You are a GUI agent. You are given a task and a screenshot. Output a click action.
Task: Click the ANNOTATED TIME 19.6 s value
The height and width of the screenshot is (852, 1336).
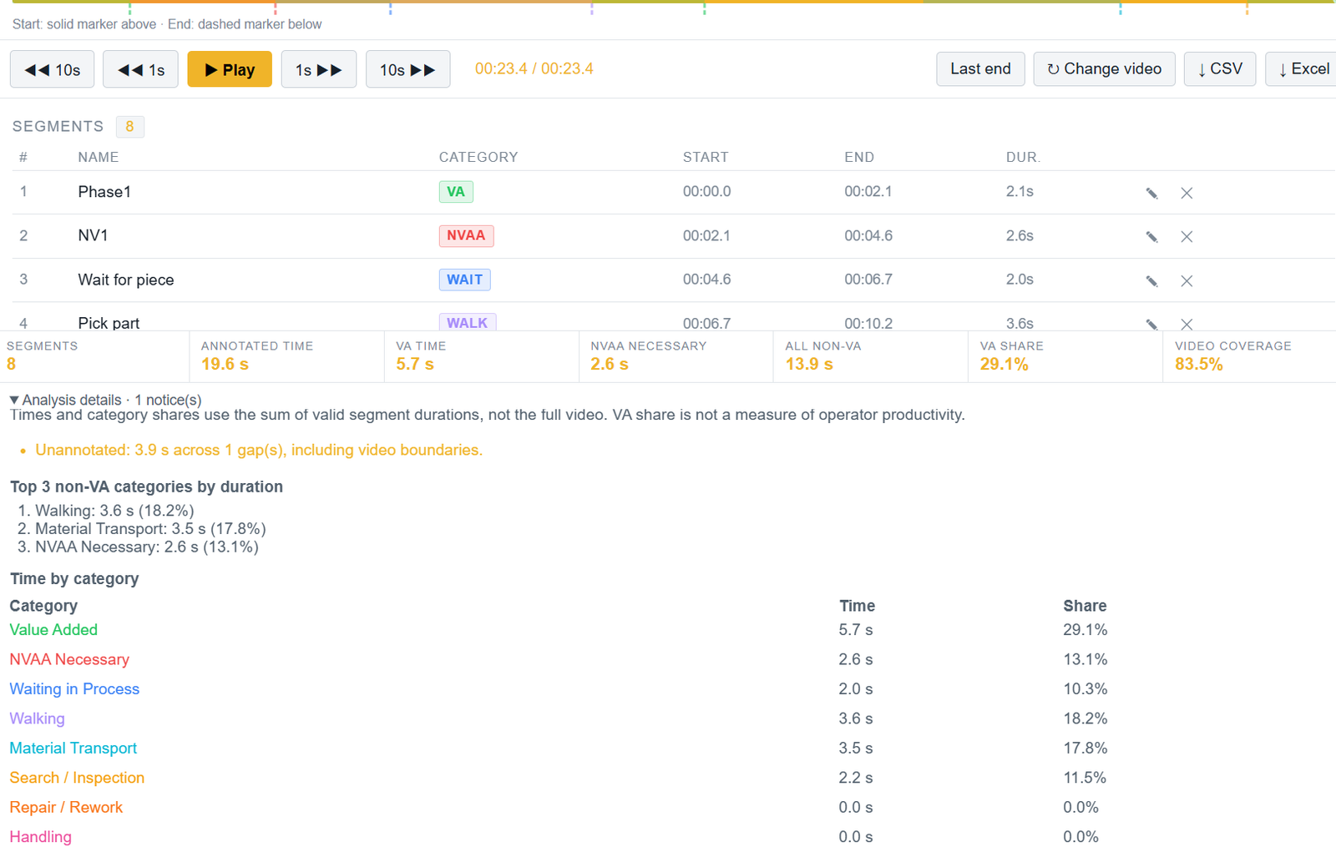coord(225,365)
